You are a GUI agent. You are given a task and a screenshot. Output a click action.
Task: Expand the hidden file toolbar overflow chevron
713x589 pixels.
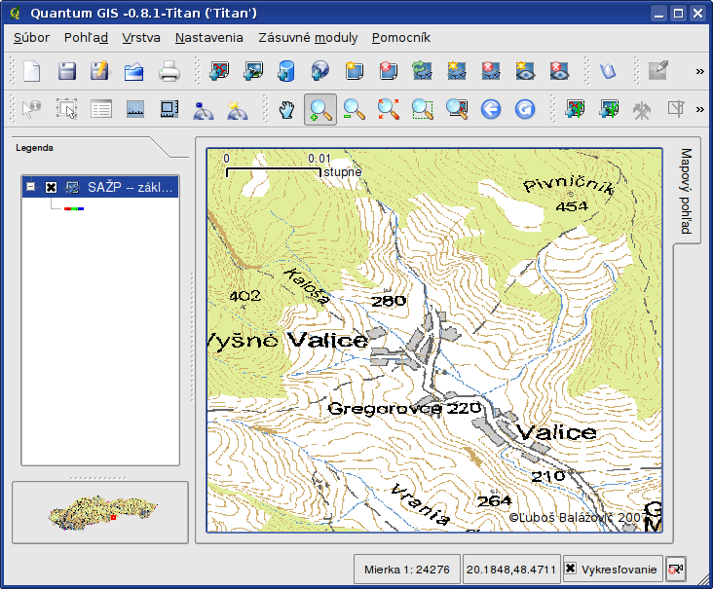699,71
